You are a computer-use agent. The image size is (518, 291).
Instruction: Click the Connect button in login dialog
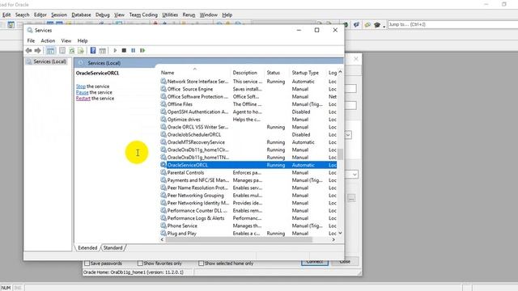pos(315,262)
